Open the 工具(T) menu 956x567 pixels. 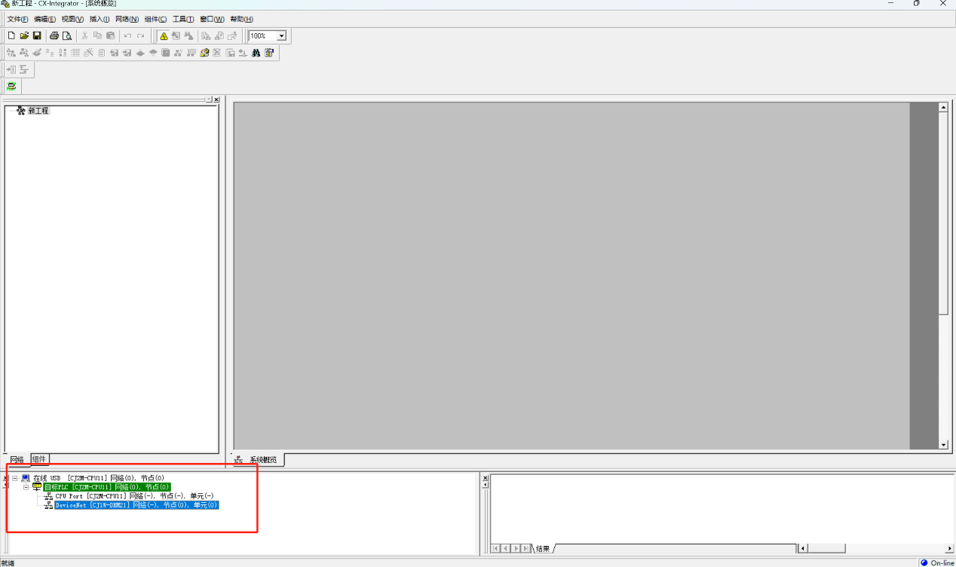[x=183, y=19]
